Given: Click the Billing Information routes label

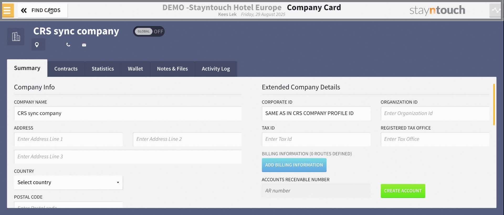Looking at the screenshot, I should click(x=307, y=154).
